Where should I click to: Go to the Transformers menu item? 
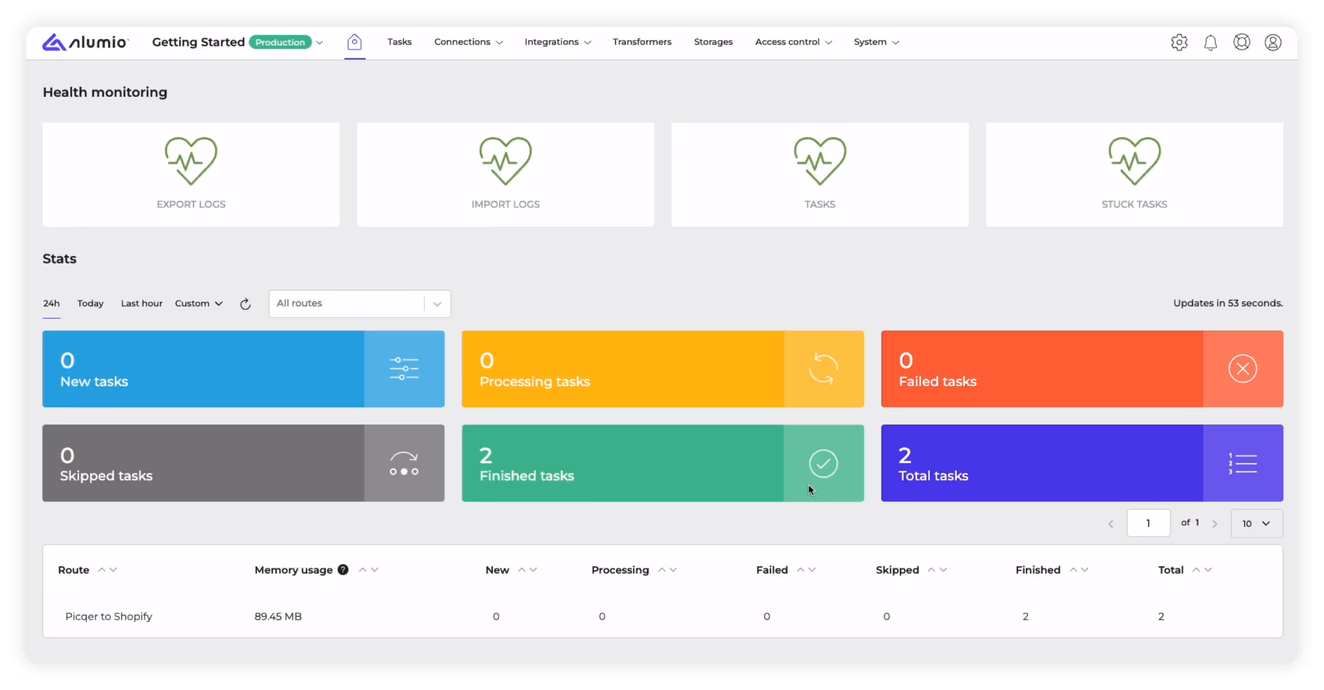(x=642, y=42)
